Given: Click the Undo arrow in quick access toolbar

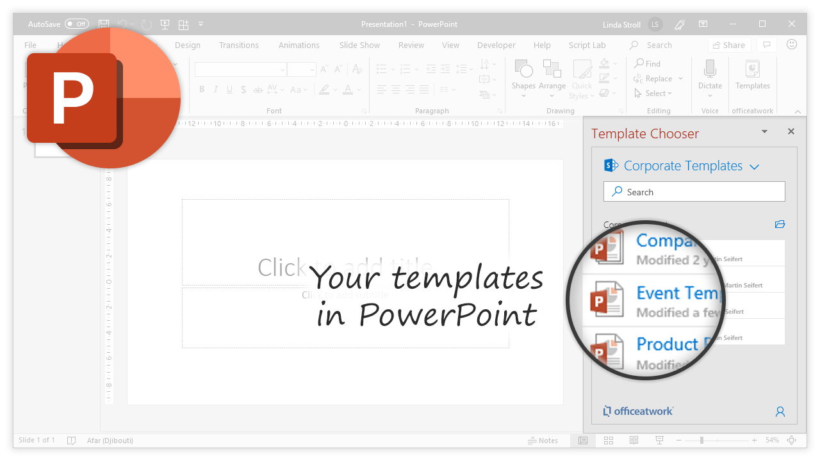Looking at the screenshot, I should 124,24.
